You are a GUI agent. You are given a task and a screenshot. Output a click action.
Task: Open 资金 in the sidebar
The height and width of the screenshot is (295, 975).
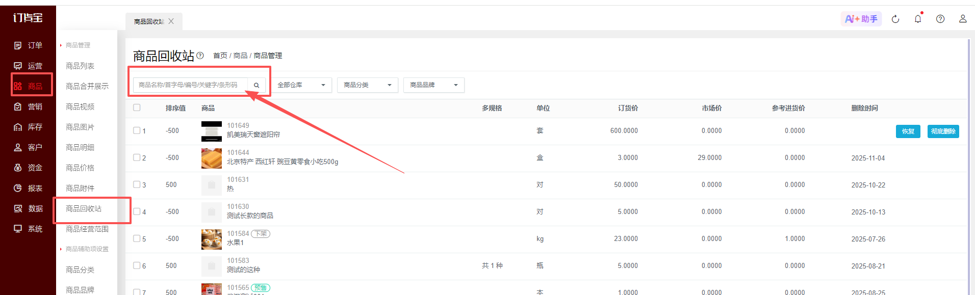pyautogui.click(x=28, y=168)
